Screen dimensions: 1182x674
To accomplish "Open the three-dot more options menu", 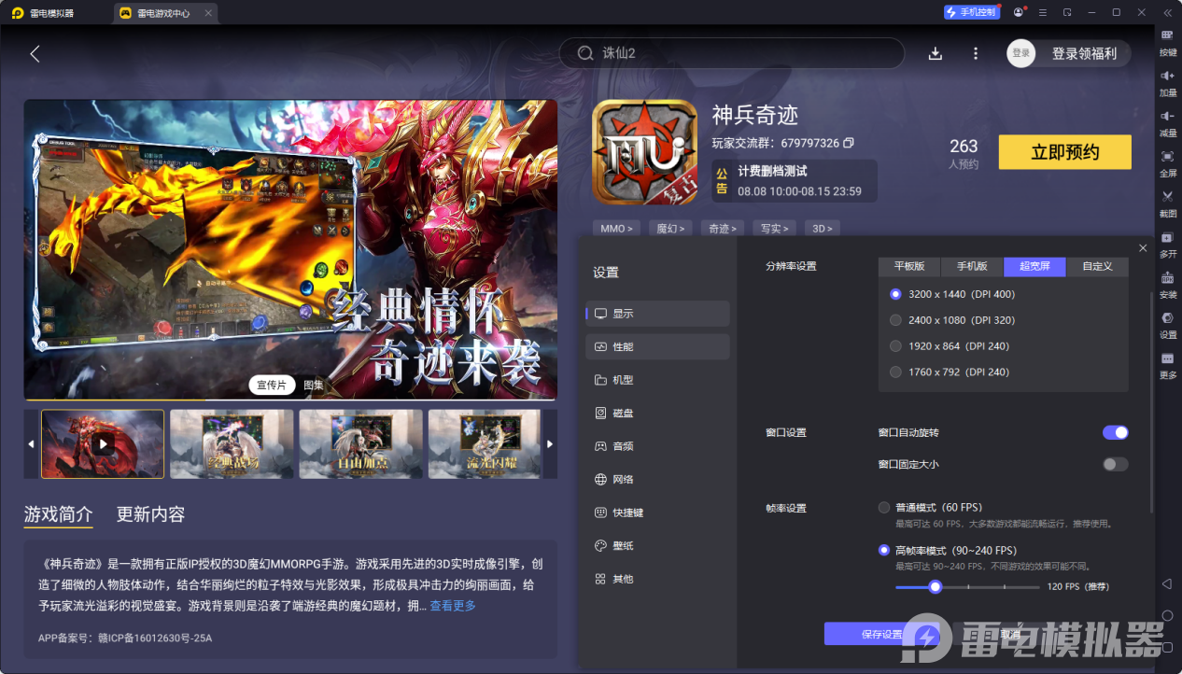I will point(976,53).
